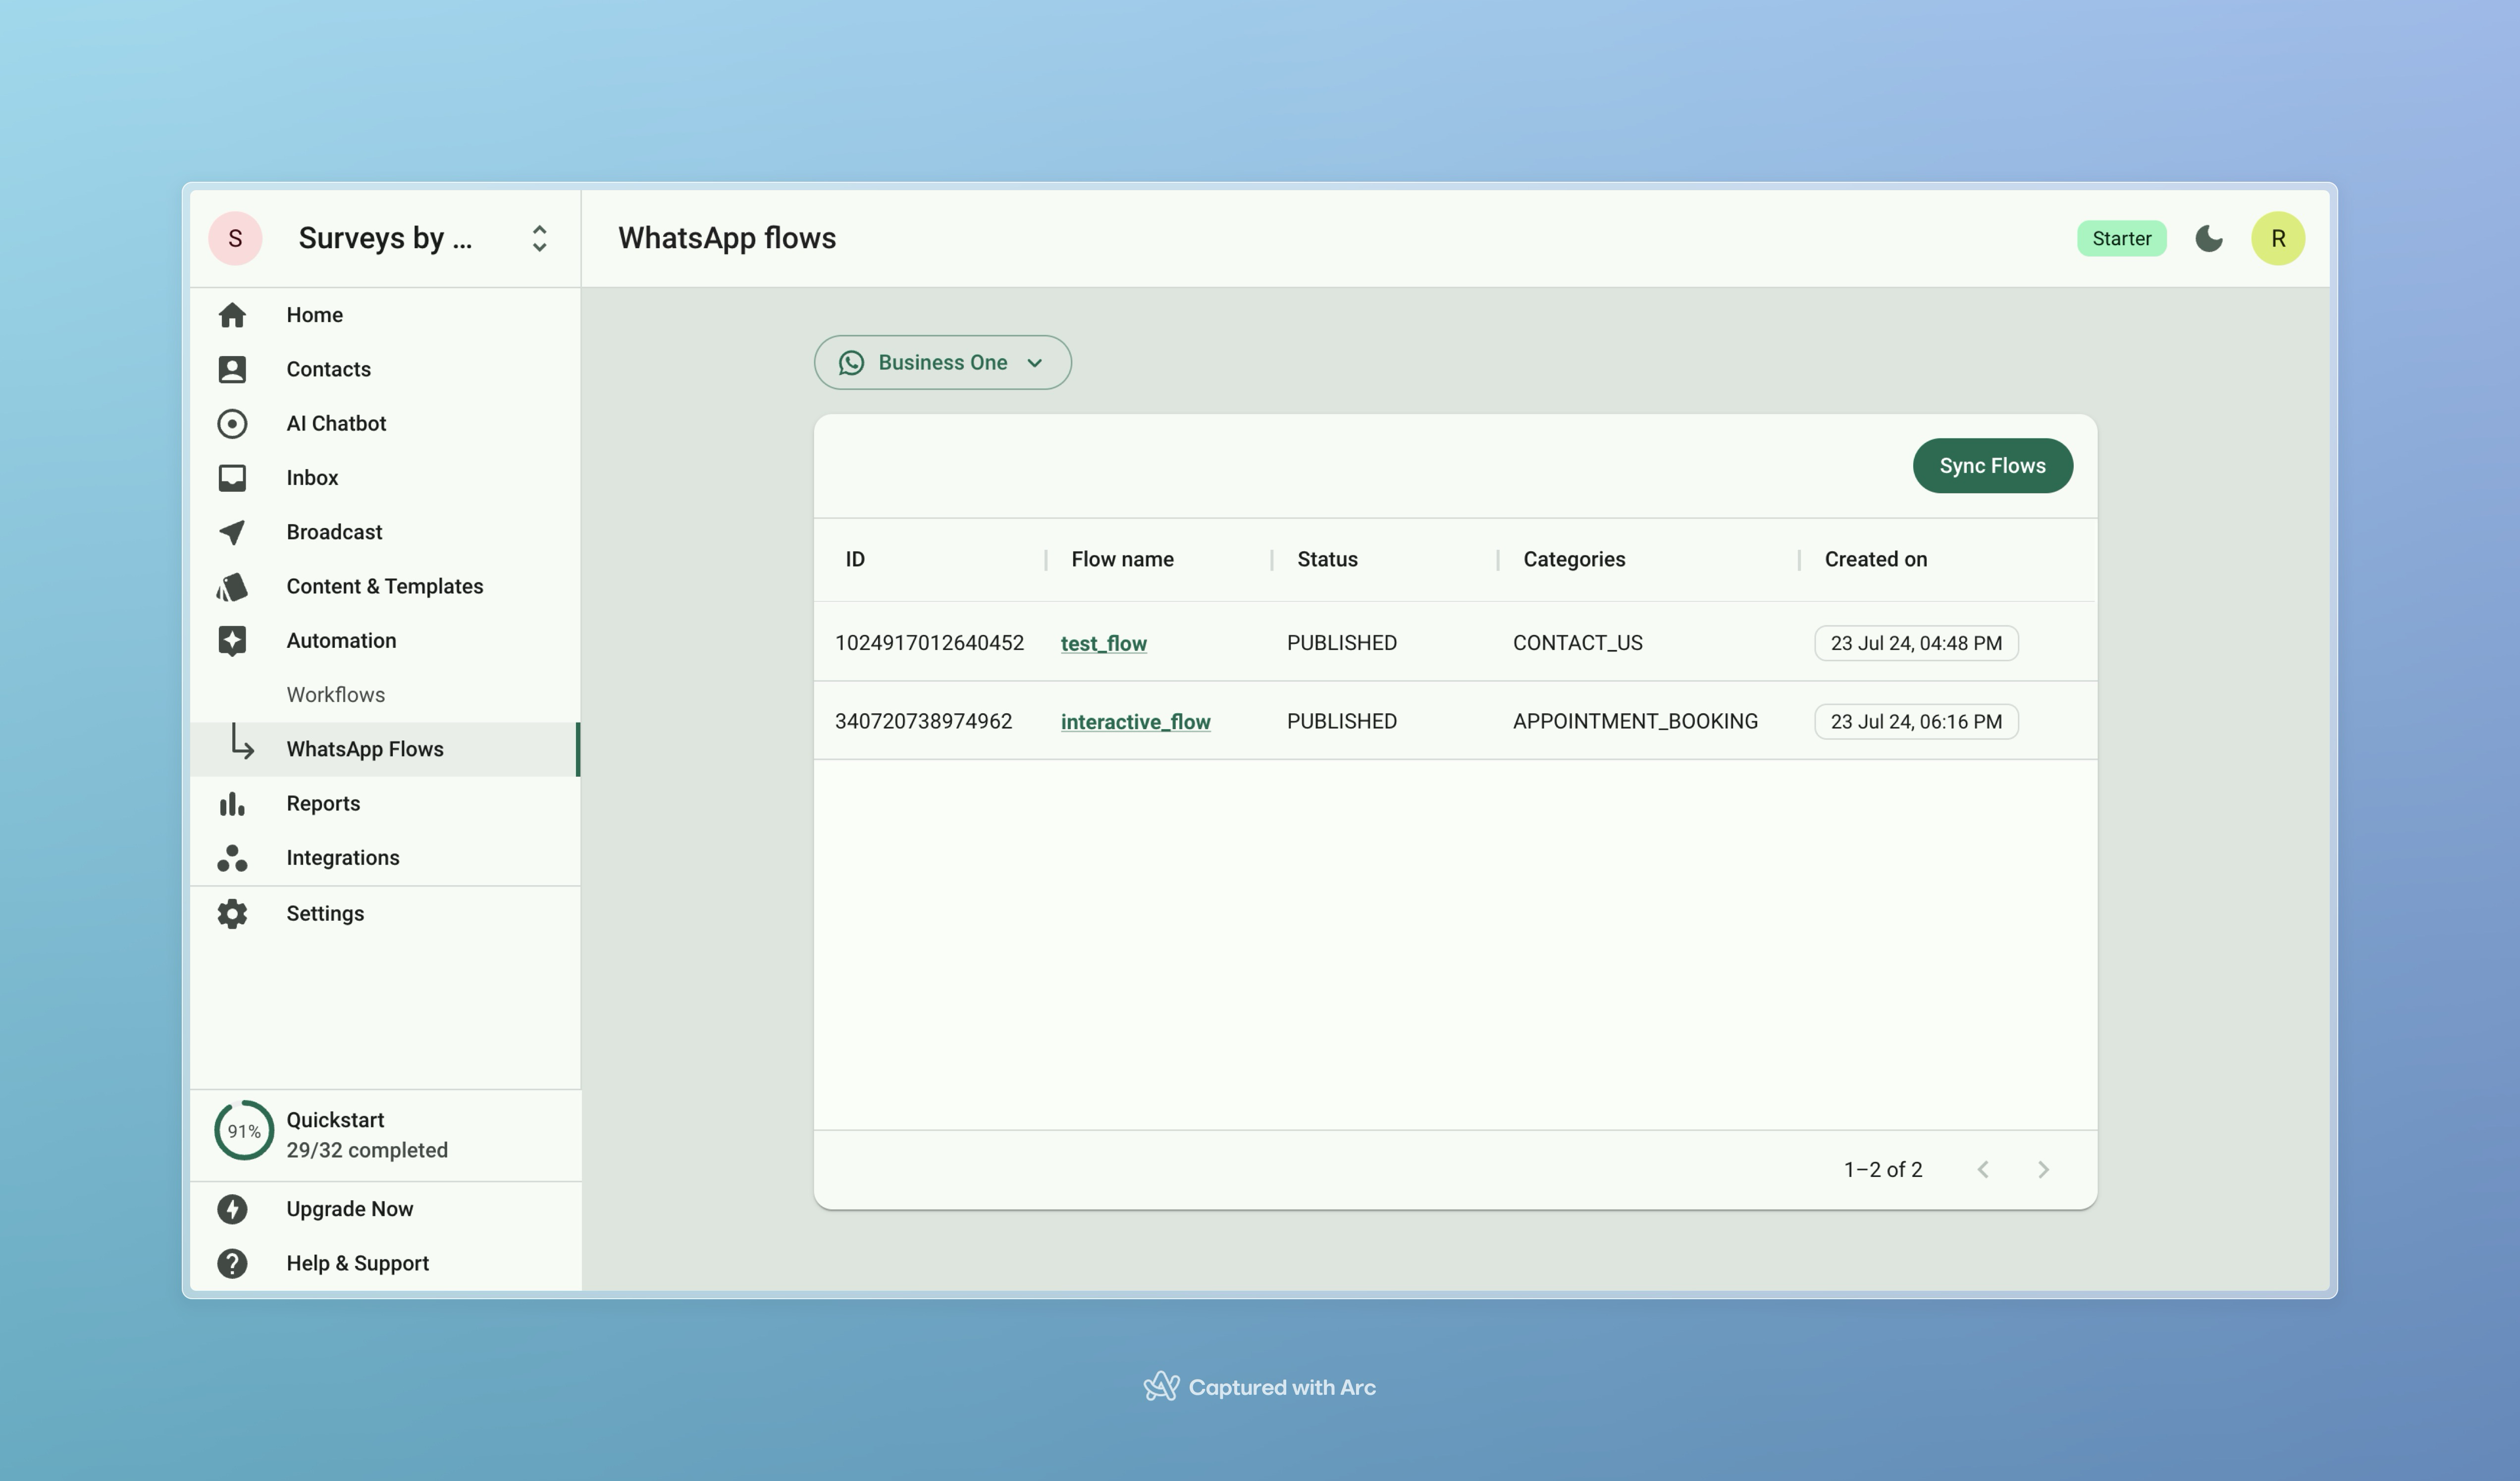This screenshot has height=1481, width=2520.
Task: Click the Sync Flows button
Action: (1992, 466)
